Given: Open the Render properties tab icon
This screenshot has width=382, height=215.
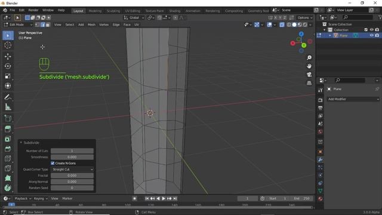Looking at the screenshot, I should [321, 100].
